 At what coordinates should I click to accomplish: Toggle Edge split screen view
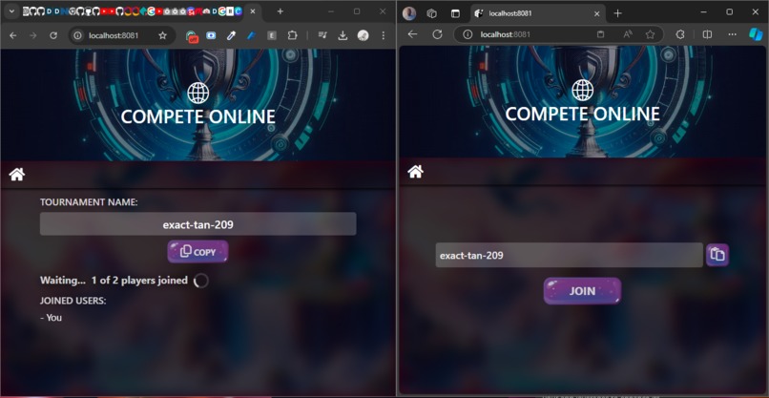[x=707, y=34]
